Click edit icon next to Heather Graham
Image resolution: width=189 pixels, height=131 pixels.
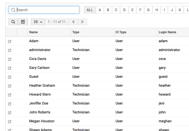[x=10, y=86]
